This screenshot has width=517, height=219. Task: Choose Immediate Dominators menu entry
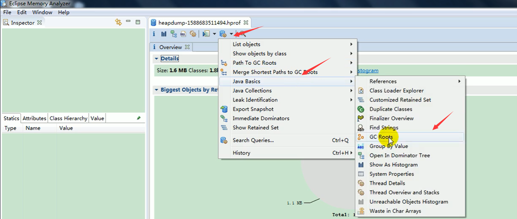[287, 118]
